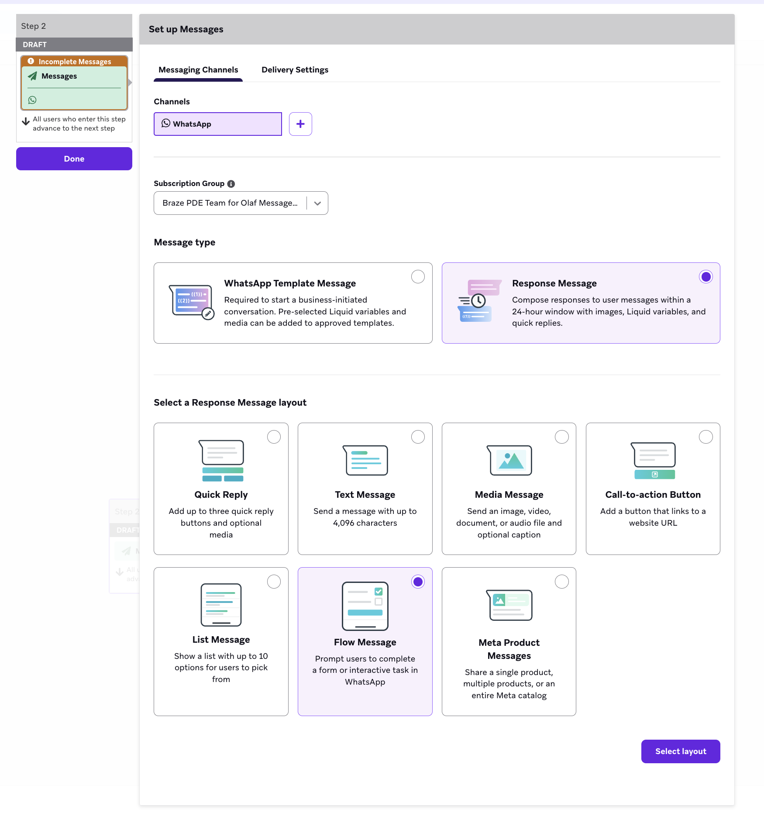This screenshot has height=820, width=764.
Task: Open the Messaging Channels tab
Action: tap(198, 70)
